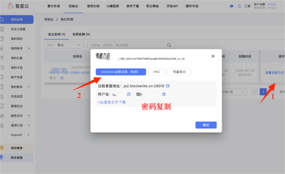This screenshot has width=285, height=174.
Task: Open 算力市场 in the top navigation
Action: point(54,6)
